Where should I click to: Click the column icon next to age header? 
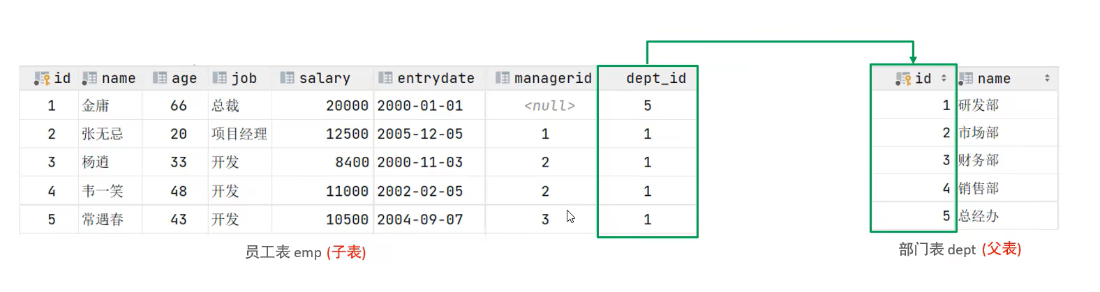point(160,78)
